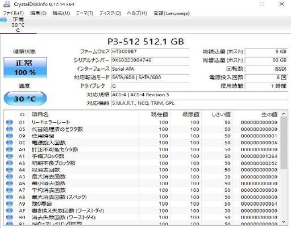The width and height of the screenshot is (291, 228).
Task: Click the CrystalDiskInfo title bar icon
Action: [7, 4]
